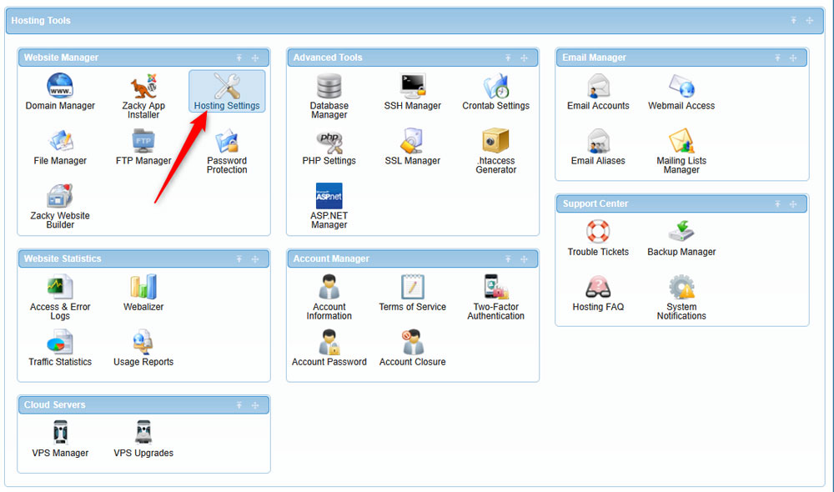This screenshot has height=492, width=834.
Task: Toggle the Support Center panel collapsed
Action: pyautogui.click(x=778, y=203)
